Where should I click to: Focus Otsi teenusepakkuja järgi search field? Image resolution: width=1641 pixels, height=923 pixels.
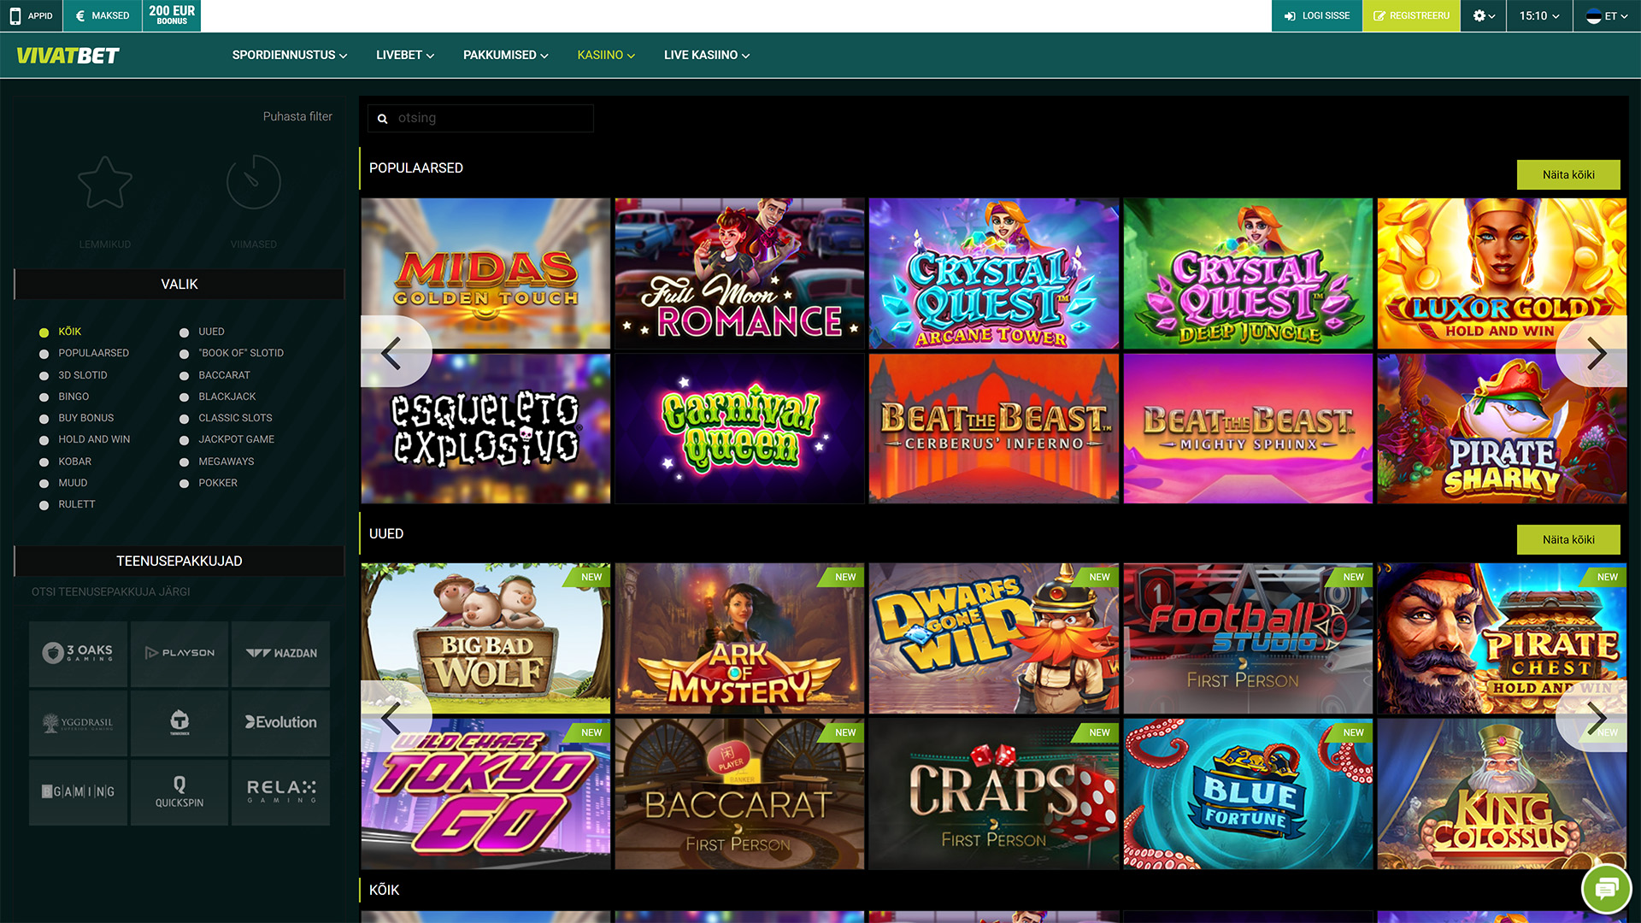[x=179, y=591]
